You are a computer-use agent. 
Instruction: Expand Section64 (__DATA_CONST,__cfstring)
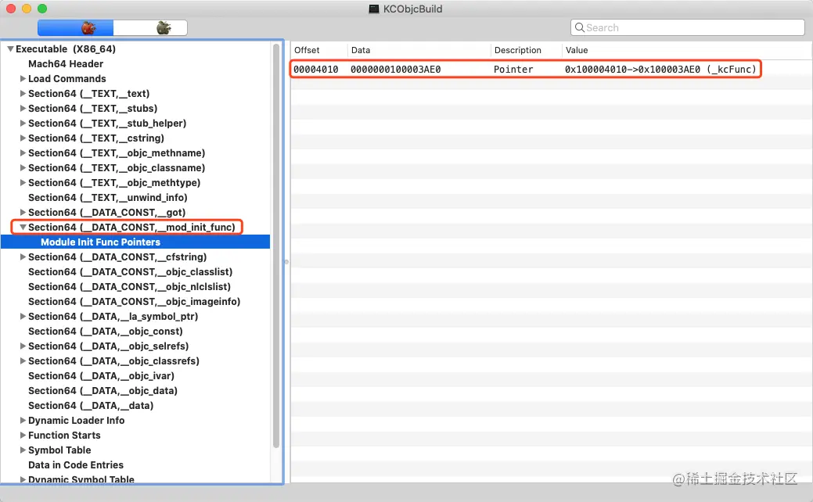tap(23, 256)
